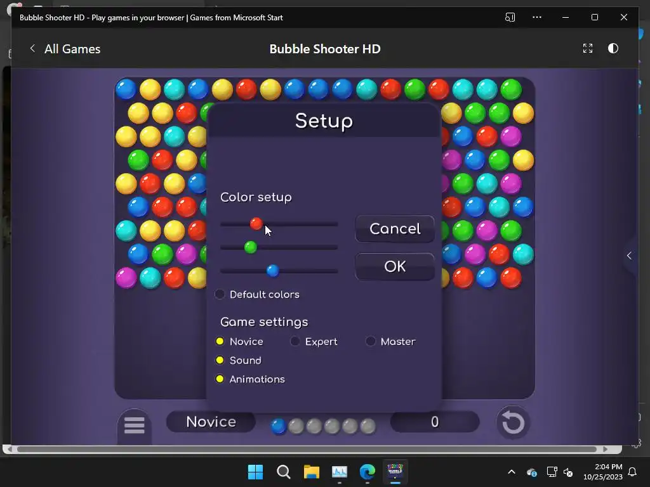Click the top-left blue bubble in the grid
This screenshot has height=487, width=650.
coord(126,89)
